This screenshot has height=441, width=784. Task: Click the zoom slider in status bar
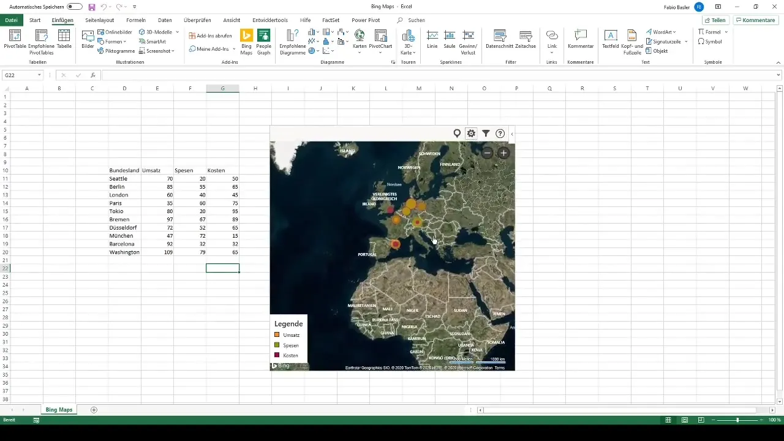click(737, 420)
